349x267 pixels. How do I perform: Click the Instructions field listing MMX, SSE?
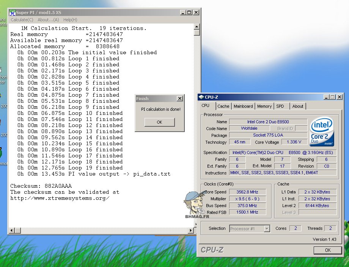coord(283,173)
